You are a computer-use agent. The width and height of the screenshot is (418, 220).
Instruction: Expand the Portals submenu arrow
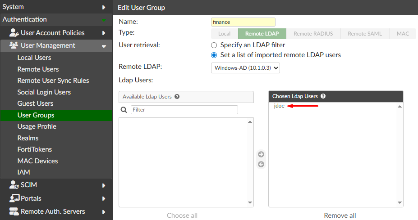104,198
